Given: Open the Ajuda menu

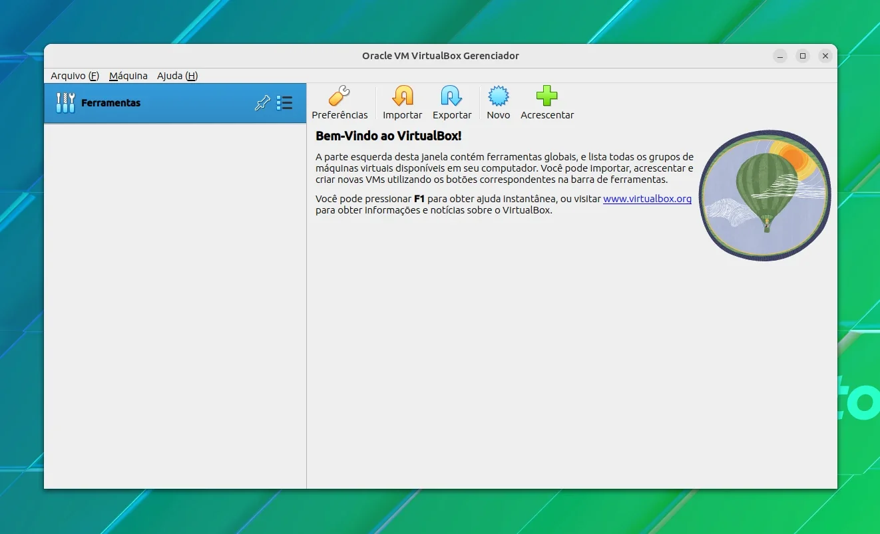Looking at the screenshot, I should tap(177, 76).
